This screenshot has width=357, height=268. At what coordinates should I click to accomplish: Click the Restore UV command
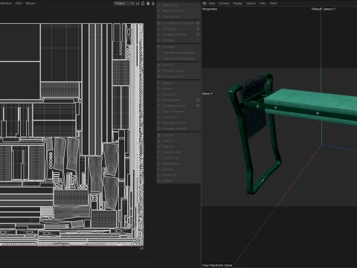coord(178,175)
